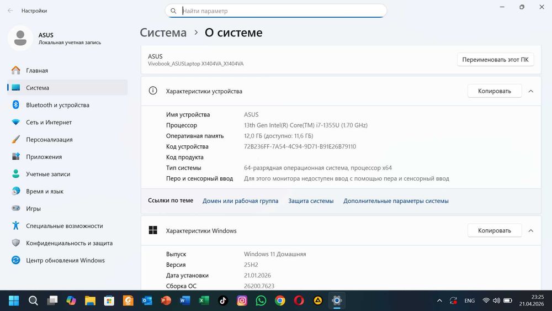
Task: Go back with the arrow button
Action: pyautogui.click(x=10, y=10)
